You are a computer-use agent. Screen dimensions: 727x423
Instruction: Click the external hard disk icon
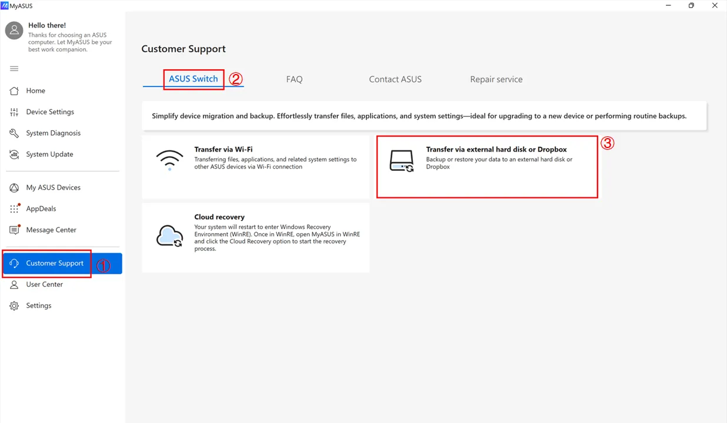pos(401,159)
